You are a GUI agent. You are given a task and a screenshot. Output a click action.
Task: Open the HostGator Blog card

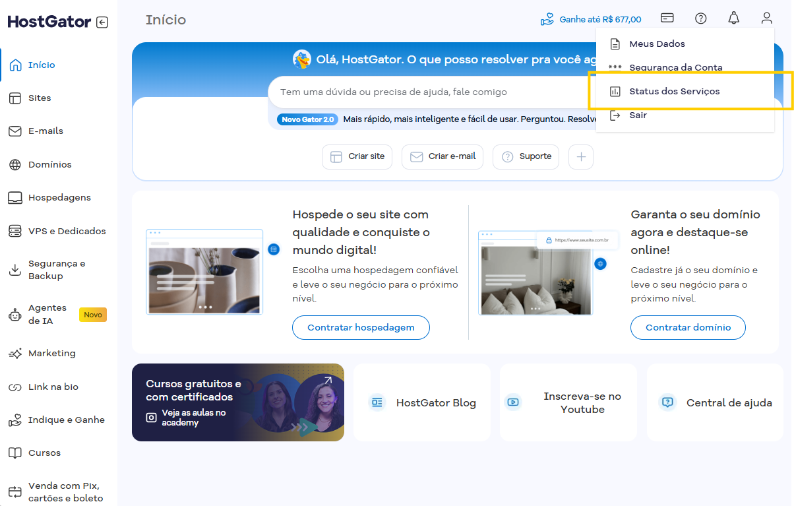422,402
